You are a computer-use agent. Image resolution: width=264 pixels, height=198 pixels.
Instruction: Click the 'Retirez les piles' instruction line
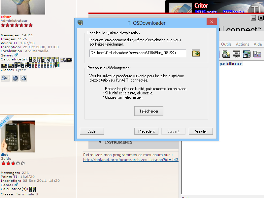click(x=145, y=89)
